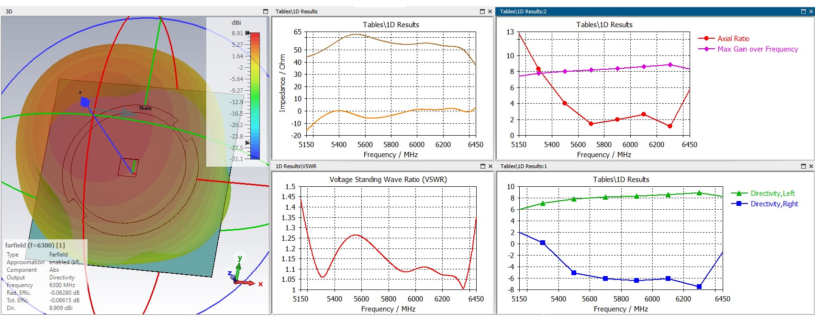This screenshot has height=321, width=815.
Task: Select the Directivity,Left legend entry
Action: point(763,193)
